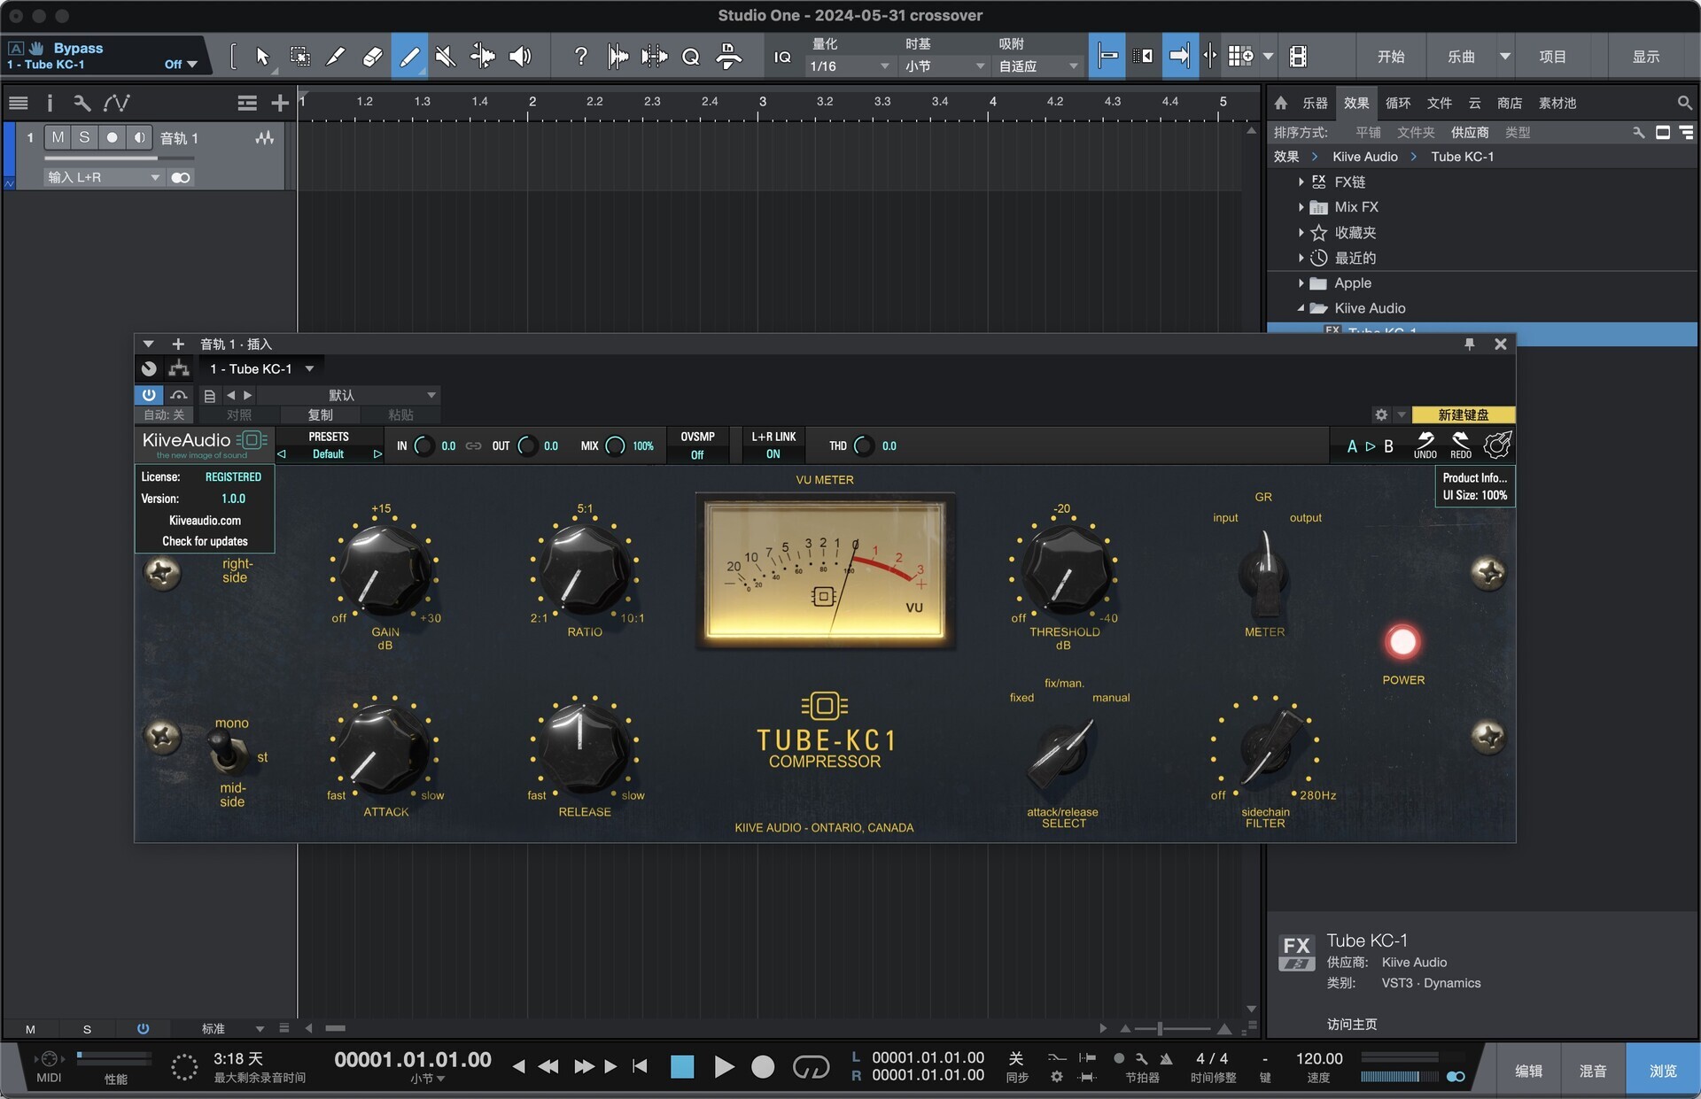The width and height of the screenshot is (1701, 1099).
Task: Click the 新建键盘 button
Action: tap(1463, 414)
